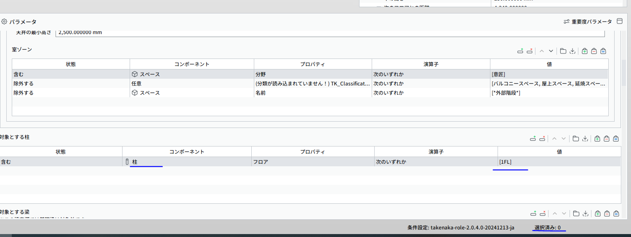Select the 任意 component cell
The width and height of the screenshot is (631, 237).
(192, 83)
